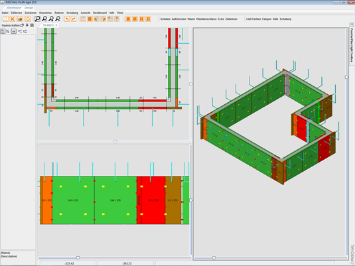
Task: Open the Schalung menu
Action: (72, 13)
